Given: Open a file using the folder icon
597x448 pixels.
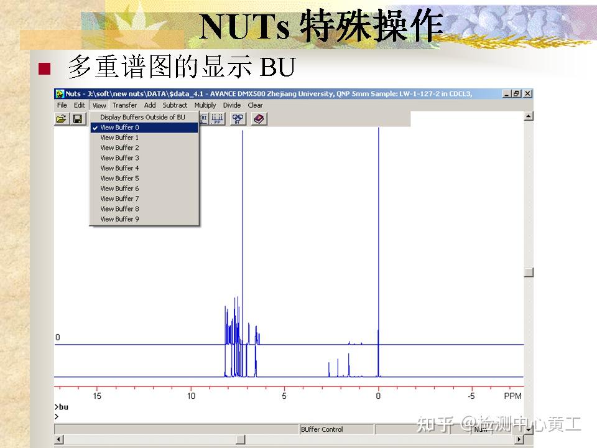Looking at the screenshot, I should point(60,119).
